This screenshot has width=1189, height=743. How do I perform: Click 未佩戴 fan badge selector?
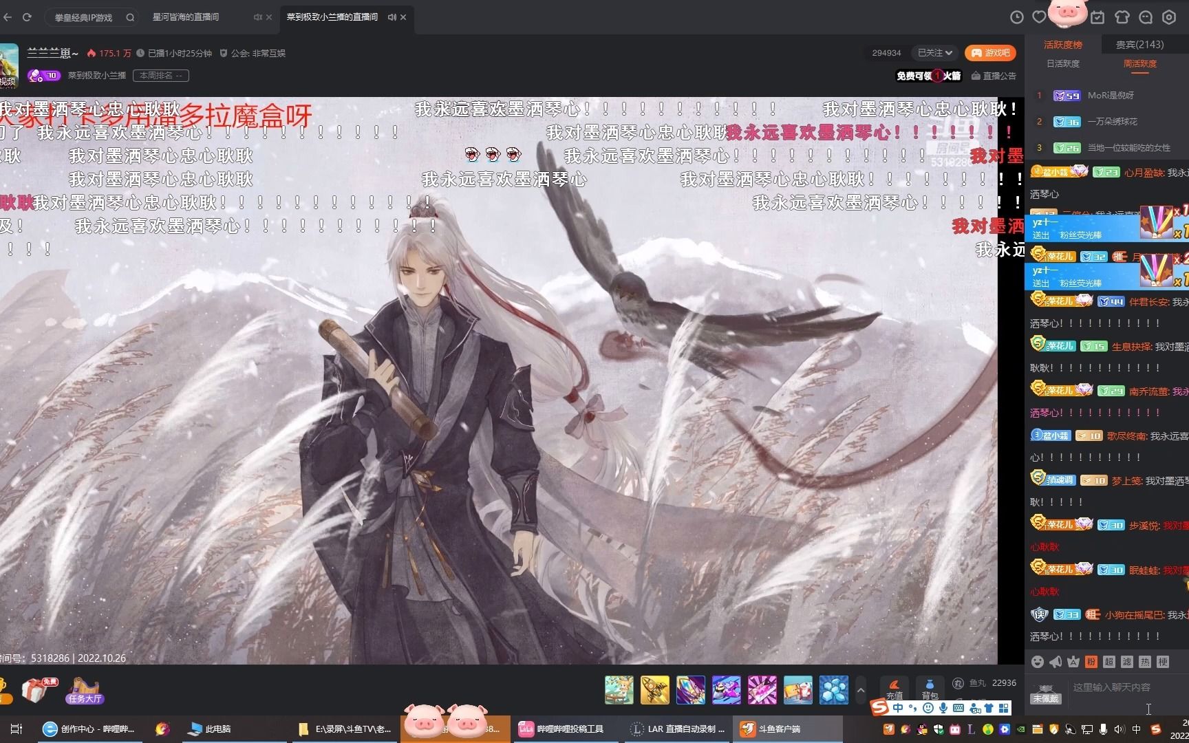coord(1045,693)
